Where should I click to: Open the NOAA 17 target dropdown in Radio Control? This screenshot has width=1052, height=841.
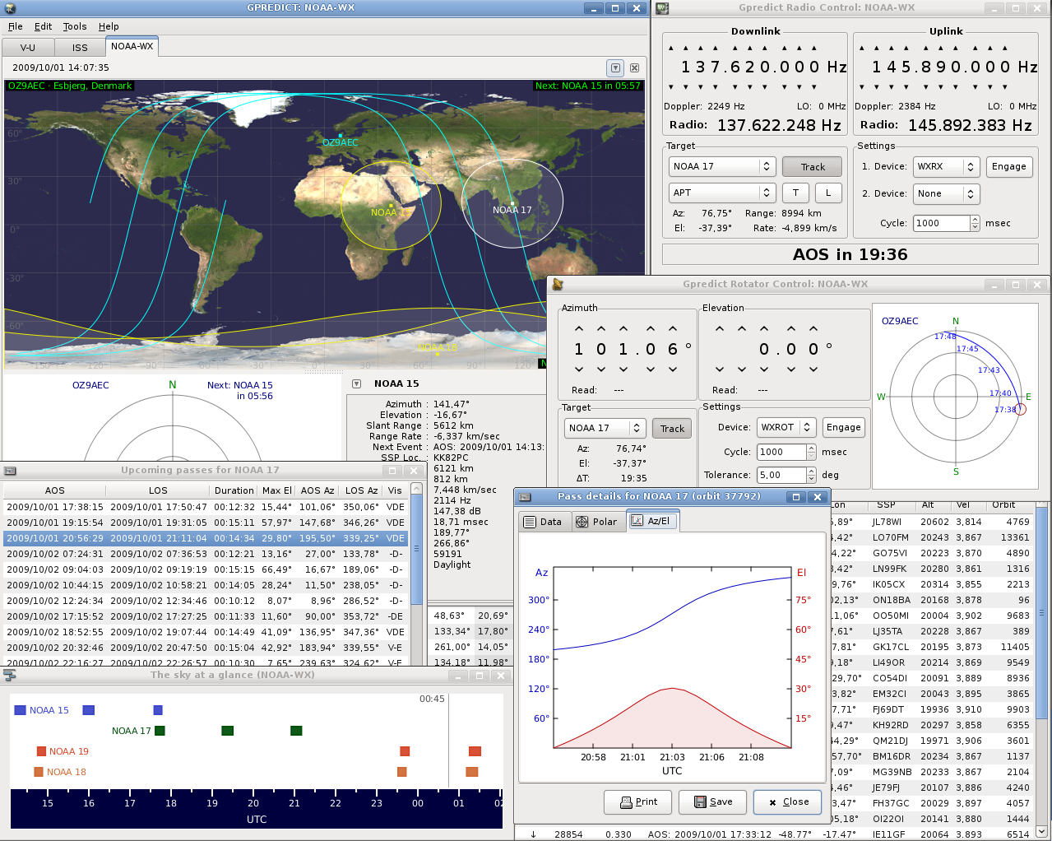[x=721, y=166]
